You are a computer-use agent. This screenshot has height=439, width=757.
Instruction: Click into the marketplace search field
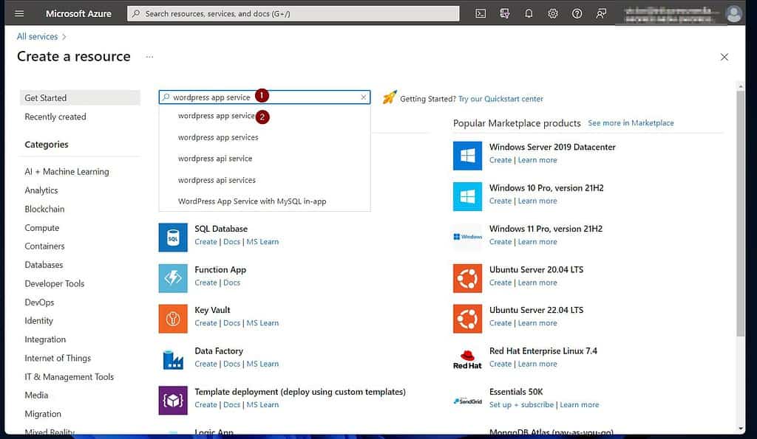point(265,97)
